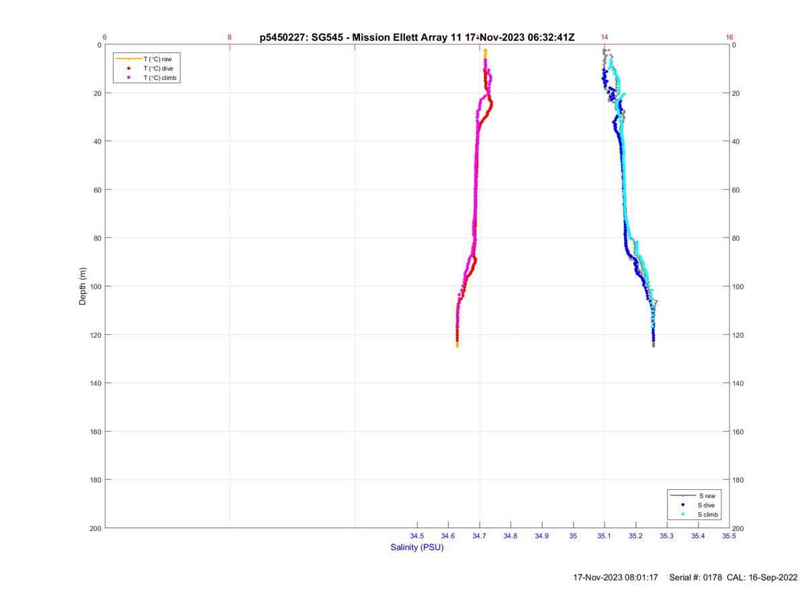806x594 pixels.
Task: Click the red temperature tick label 14
Action: click(x=604, y=38)
